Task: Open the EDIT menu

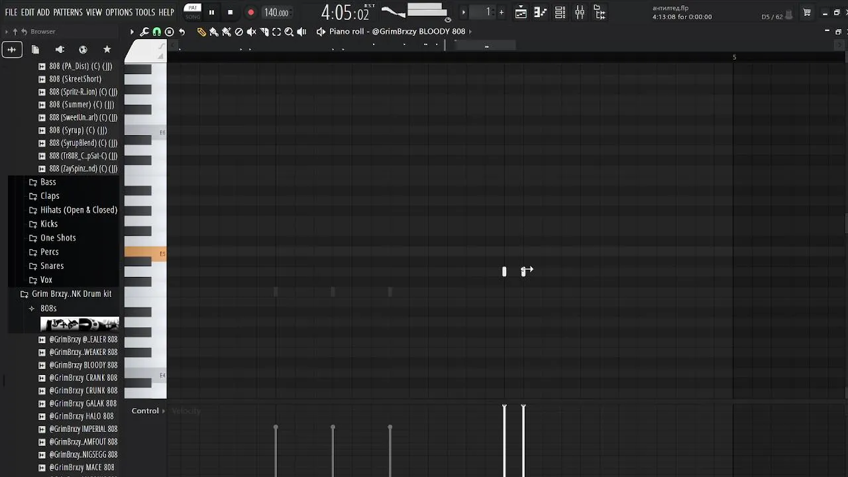Action: [28, 13]
